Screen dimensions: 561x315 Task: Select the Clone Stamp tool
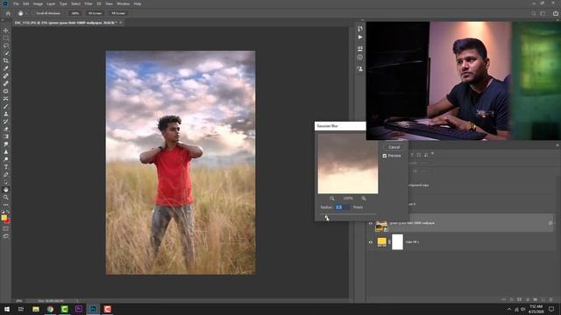click(x=6, y=114)
